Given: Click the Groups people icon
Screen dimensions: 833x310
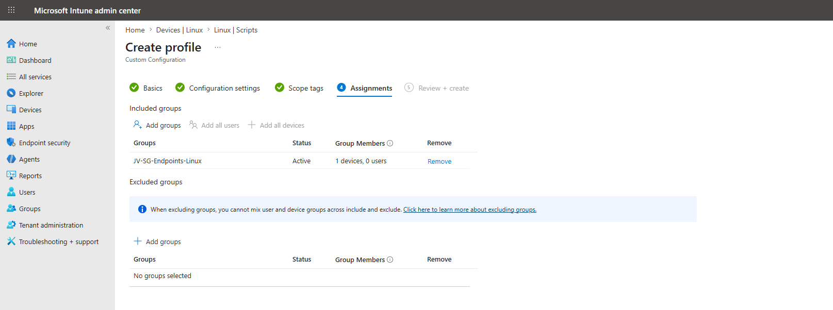Looking at the screenshot, I should pyautogui.click(x=11, y=209).
